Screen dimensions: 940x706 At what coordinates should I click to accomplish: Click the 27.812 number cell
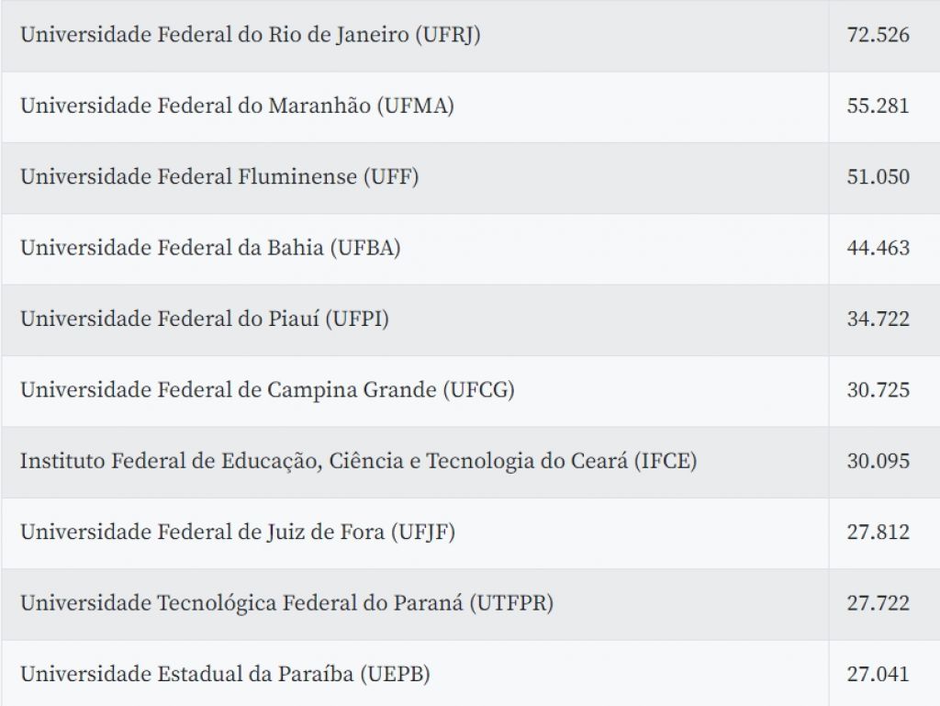[878, 532]
